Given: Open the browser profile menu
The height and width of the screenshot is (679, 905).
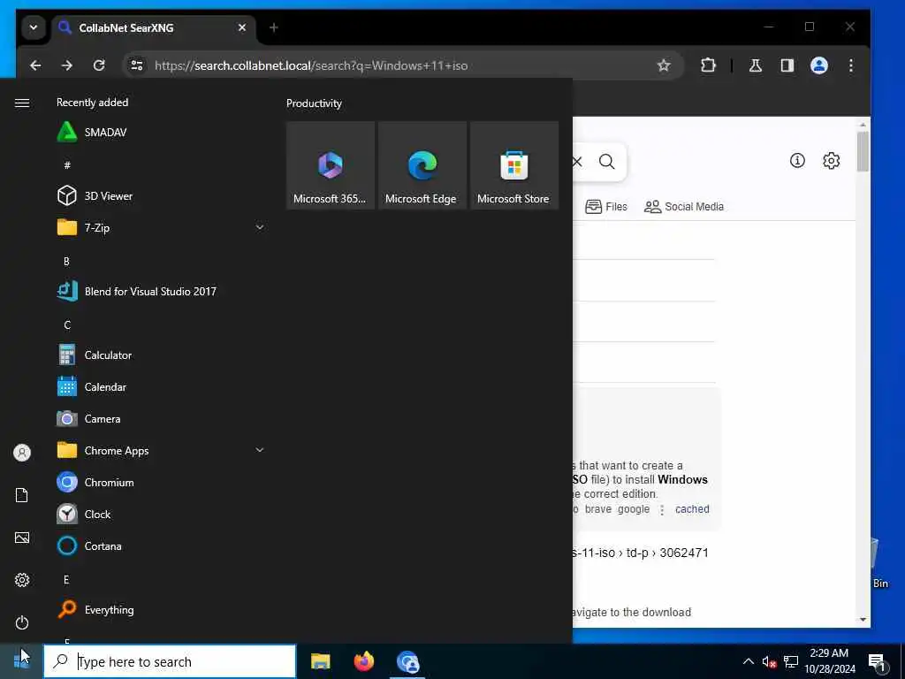Looking at the screenshot, I should 819,65.
